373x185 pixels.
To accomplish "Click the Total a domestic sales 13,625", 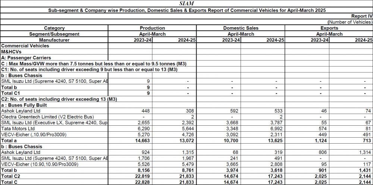I will coord(275,141).
